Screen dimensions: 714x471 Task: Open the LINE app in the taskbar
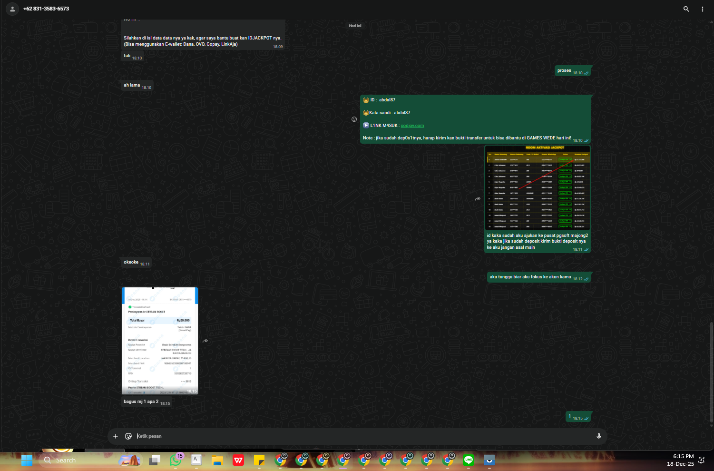pos(469,460)
